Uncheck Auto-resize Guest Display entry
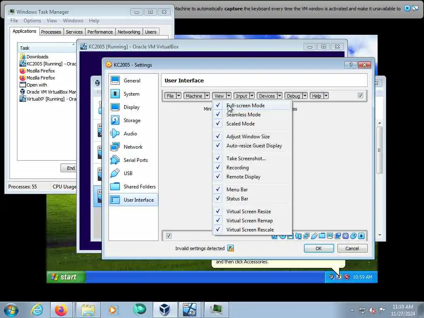The width and height of the screenshot is (424, 318). coord(252,145)
